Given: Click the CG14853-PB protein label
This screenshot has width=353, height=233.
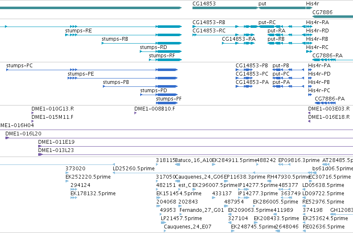Looking at the screenshot, I should tap(252, 66).
